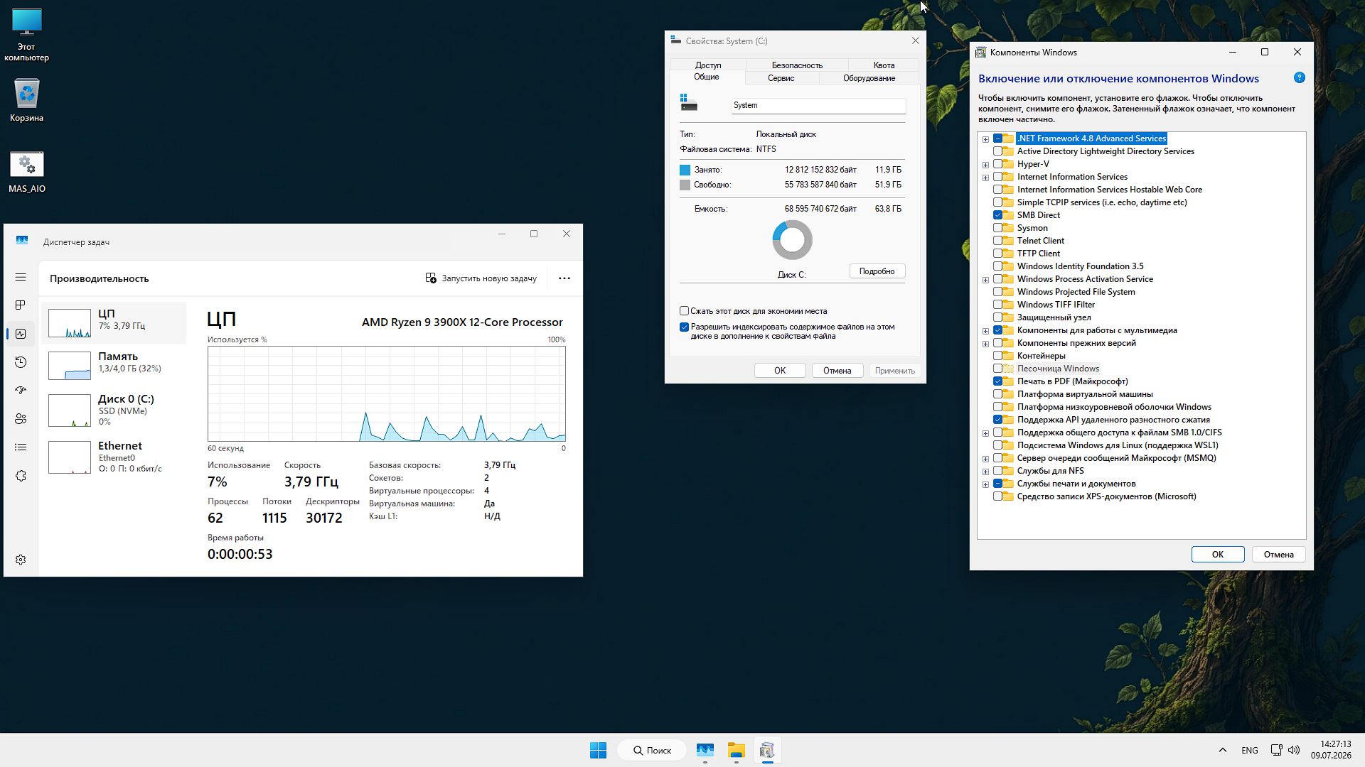Uncheck Разрешить индексировать содержимое файлов
Image resolution: width=1365 pixels, height=767 pixels.
(684, 327)
